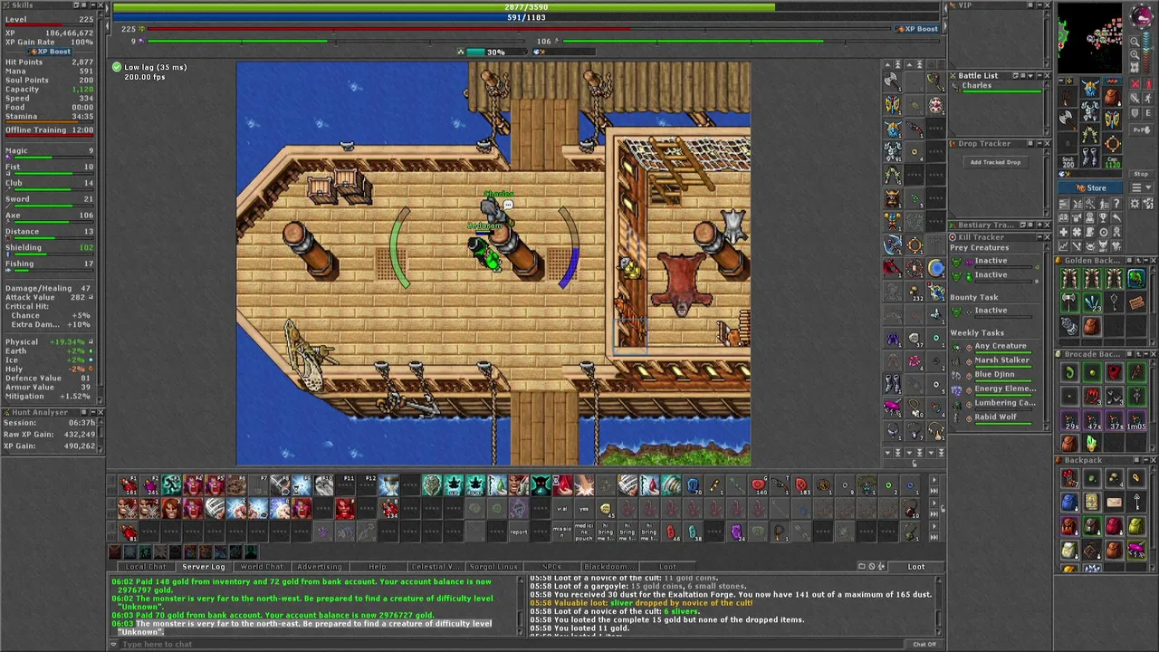The width and height of the screenshot is (1159, 652).
Task: Click the 30% progress bar below the top bars
Action: [x=495, y=52]
